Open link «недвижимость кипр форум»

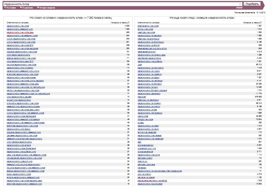point(18,129)
